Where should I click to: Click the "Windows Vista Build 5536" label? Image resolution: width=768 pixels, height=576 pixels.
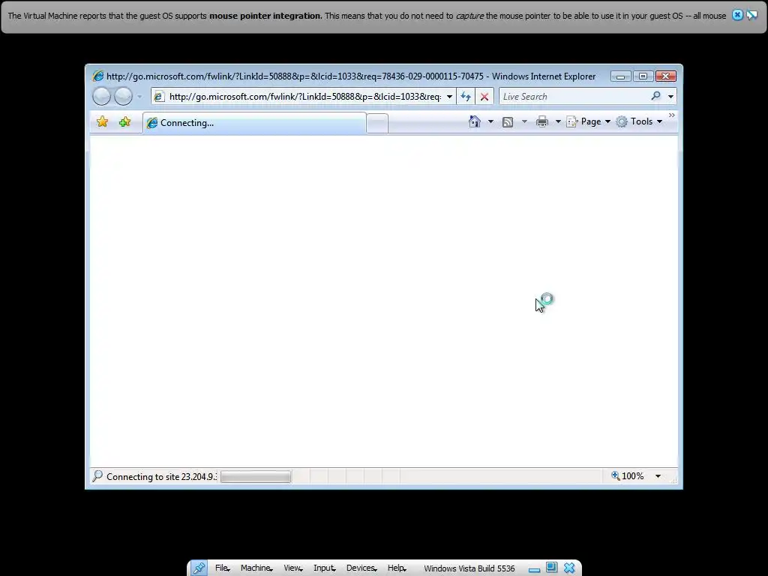(469, 568)
